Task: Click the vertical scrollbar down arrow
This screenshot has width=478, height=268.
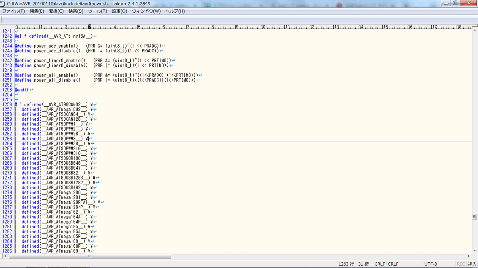Action: tap(475, 251)
